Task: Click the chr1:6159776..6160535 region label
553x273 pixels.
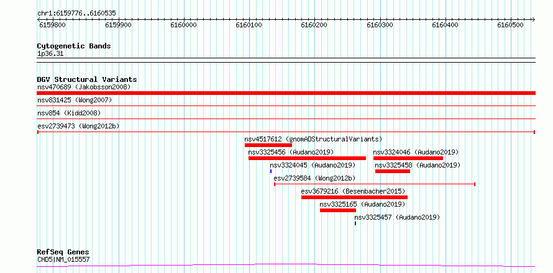Action: point(76,14)
